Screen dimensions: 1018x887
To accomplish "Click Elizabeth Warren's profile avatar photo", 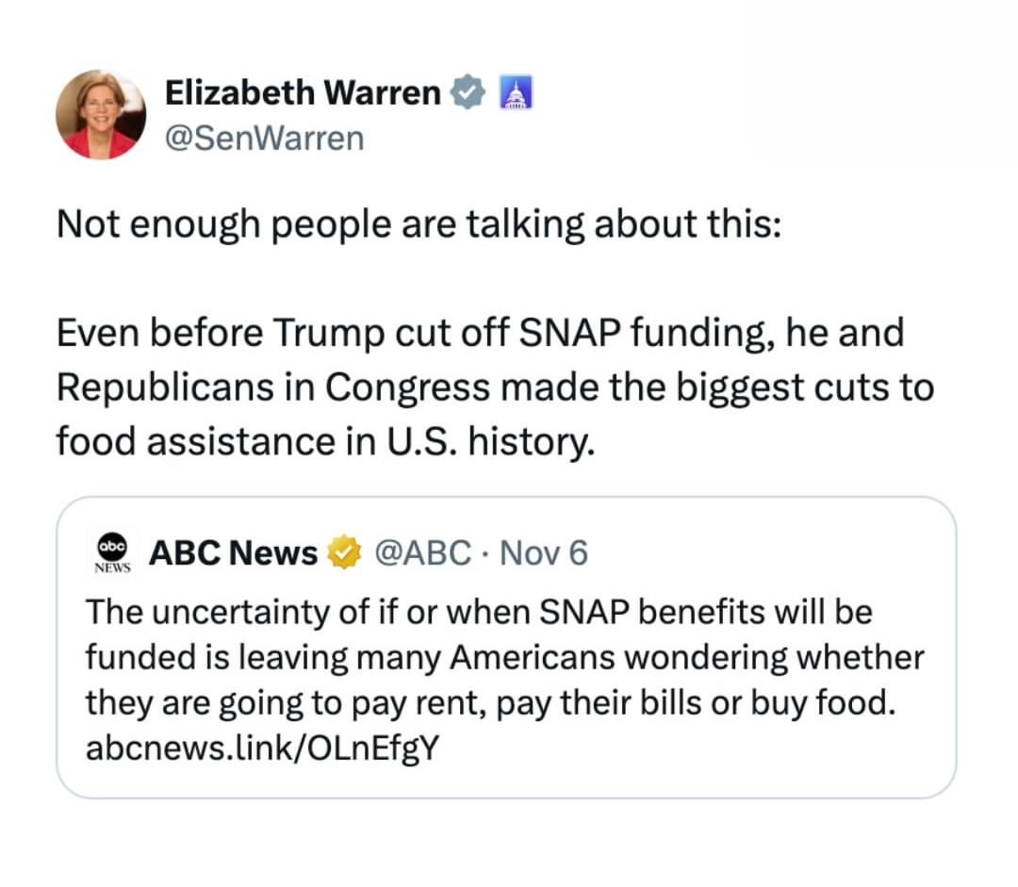I will [x=101, y=114].
